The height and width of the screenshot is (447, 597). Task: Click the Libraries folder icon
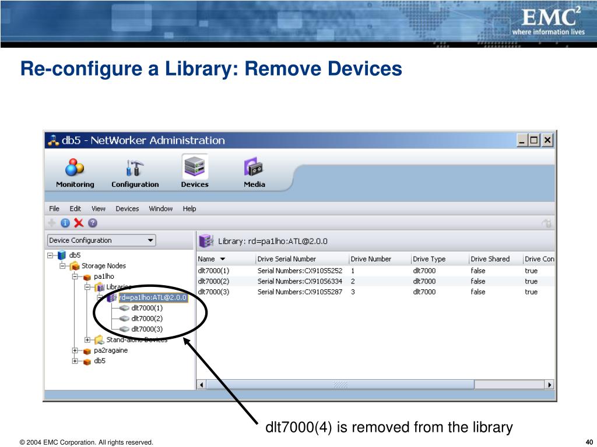pos(99,287)
